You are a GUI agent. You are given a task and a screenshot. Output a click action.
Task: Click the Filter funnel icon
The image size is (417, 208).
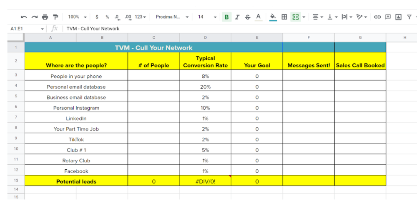(409, 17)
